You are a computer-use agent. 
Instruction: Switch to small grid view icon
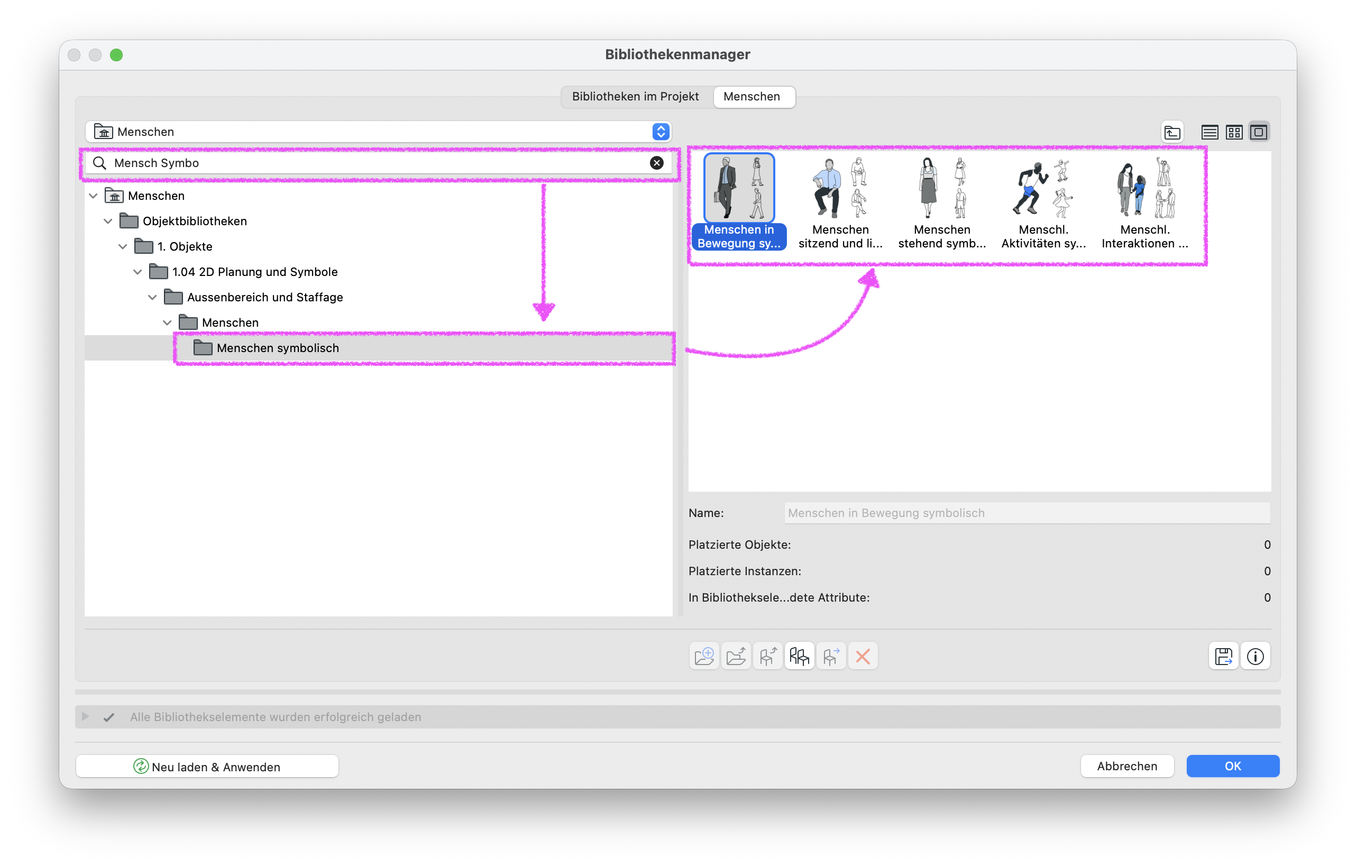[x=1234, y=132]
